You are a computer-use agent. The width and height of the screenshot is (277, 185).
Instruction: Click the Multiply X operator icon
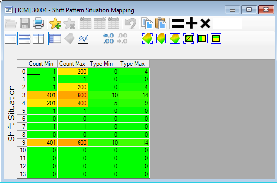(x=205, y=23)
